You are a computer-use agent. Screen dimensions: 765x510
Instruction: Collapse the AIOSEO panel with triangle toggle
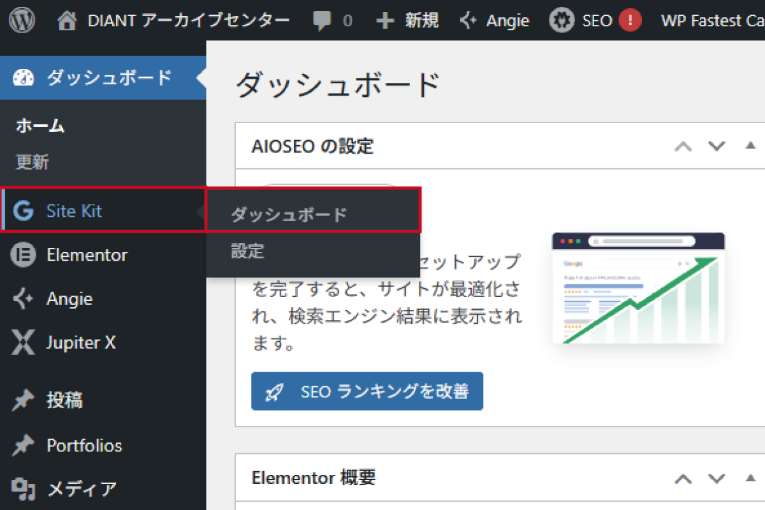tap(750, 145)
